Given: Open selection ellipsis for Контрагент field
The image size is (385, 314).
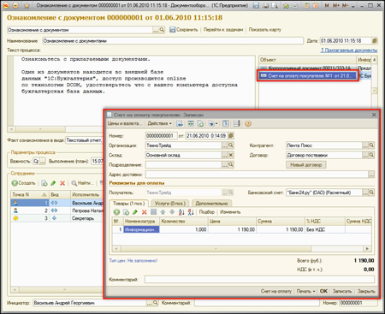Looking at the screenshot, I should (x=365, y=145).
